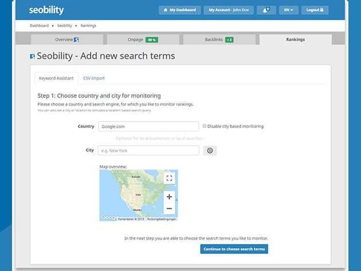The image size is (361, 271).
Task: Open the EN language dropdown
Action: pos(288,10)
